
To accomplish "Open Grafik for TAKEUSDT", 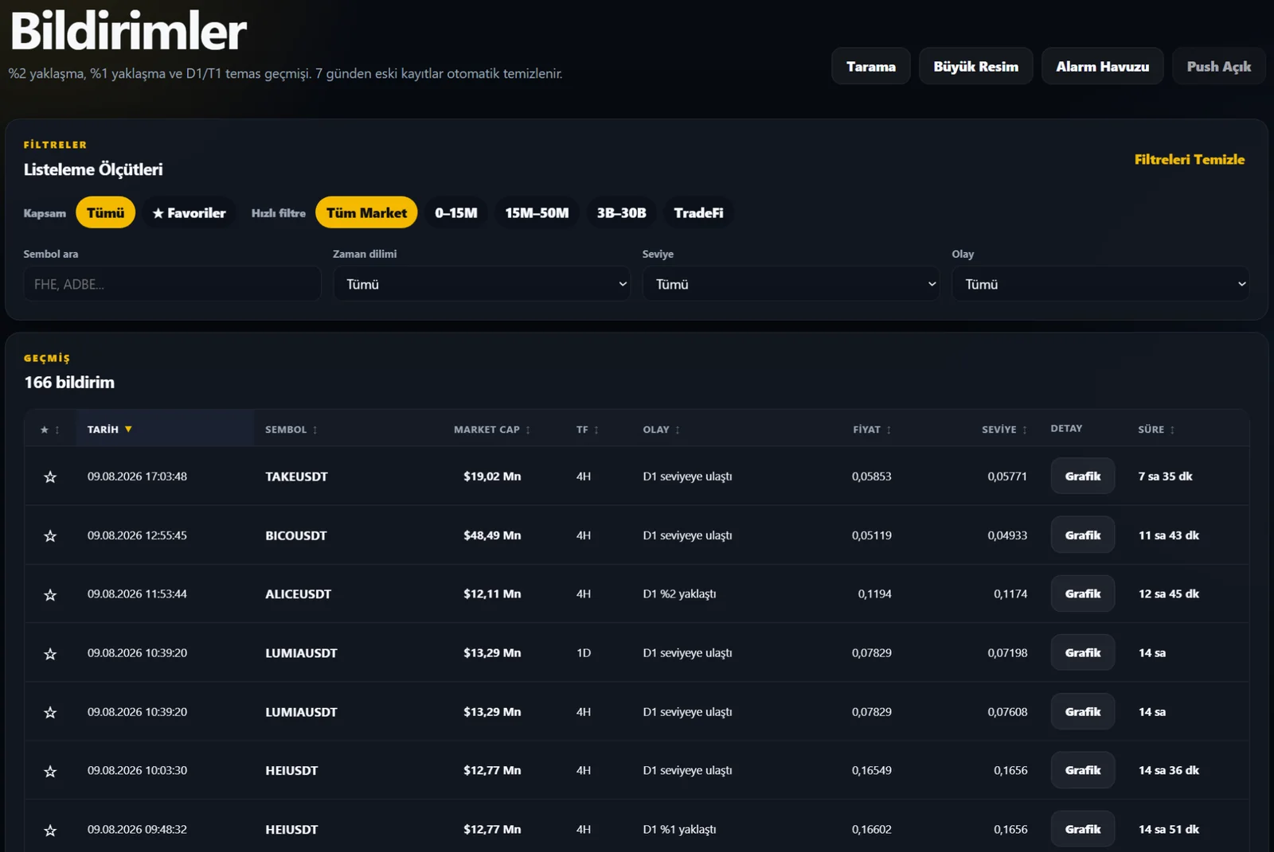I will (x=1083, y=476).
